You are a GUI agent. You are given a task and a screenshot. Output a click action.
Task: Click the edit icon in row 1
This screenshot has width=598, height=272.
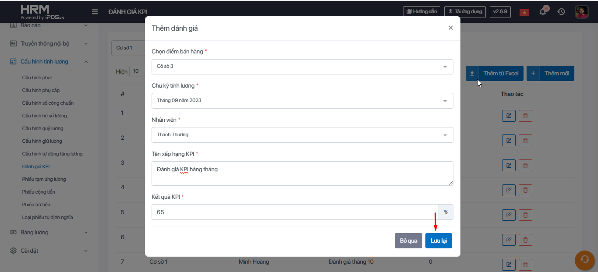click(x=509, y=116)
